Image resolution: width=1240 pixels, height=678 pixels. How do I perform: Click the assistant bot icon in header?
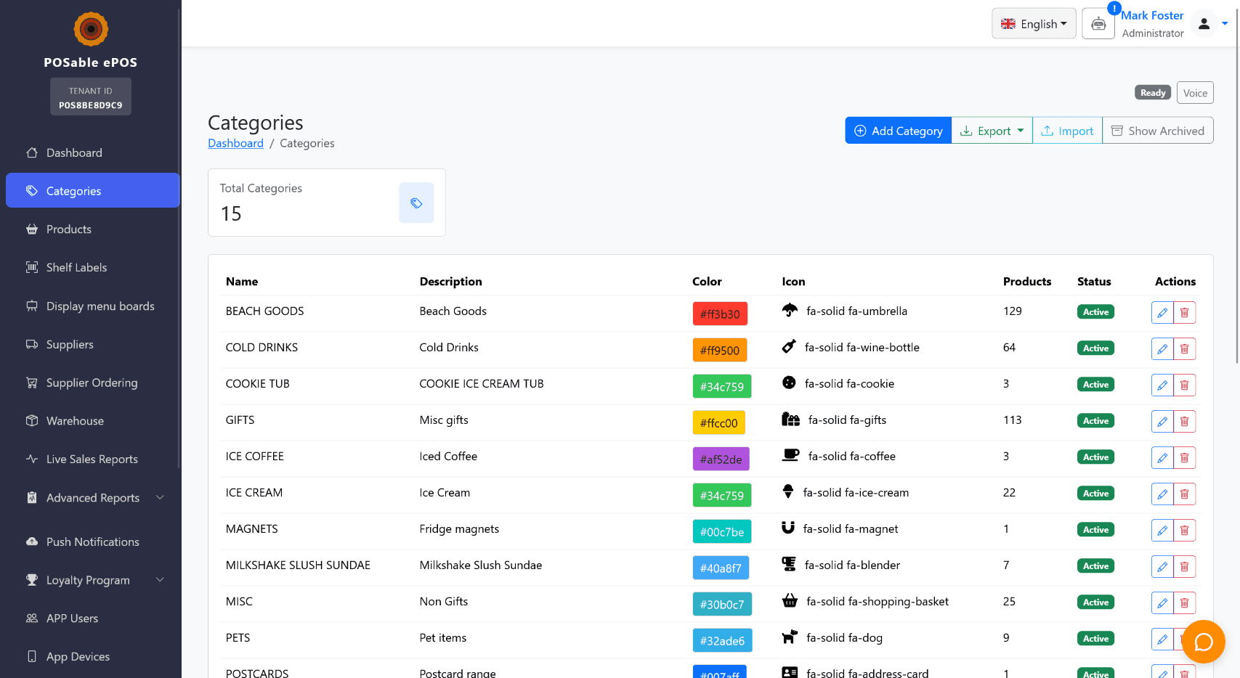tap(1098, 24)
